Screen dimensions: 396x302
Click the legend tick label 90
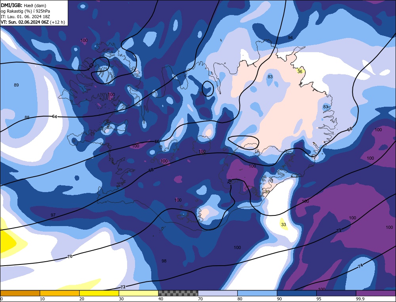click(x=279, y=299)
